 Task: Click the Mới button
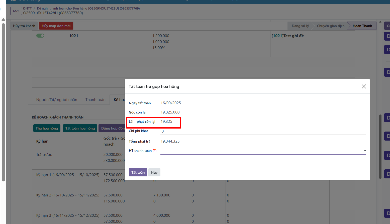coord(16,11)
